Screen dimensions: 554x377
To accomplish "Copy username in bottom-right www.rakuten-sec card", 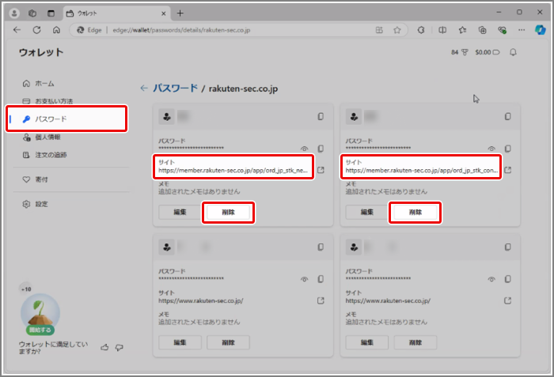I will coord(508,247).
